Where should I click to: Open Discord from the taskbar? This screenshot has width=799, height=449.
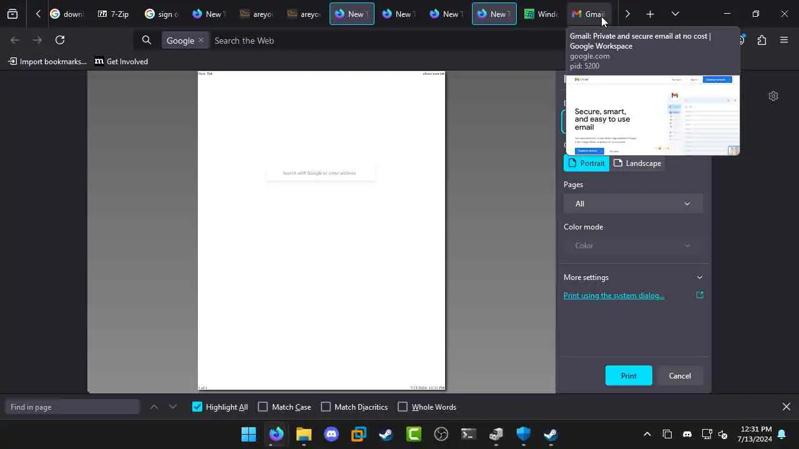pos(331,434)
